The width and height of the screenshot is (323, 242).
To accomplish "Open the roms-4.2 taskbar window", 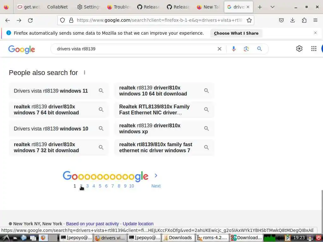I will (x=212, y=238).
